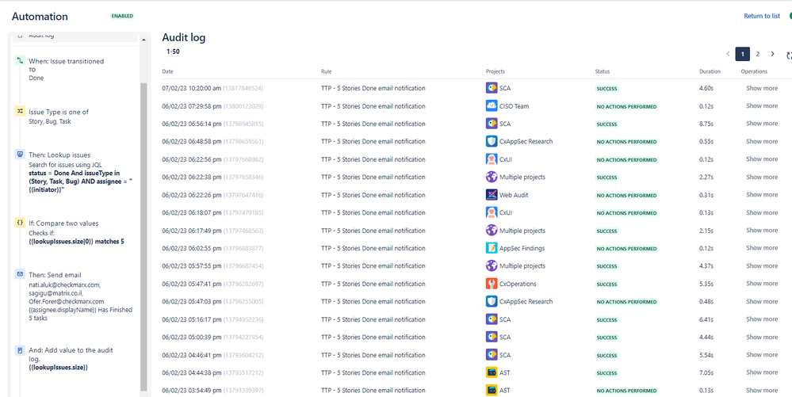Expand Show more for CxOperations entry
Image resolution: width=792 pixels, height=397 pixels.
click(x=762, y=284)
